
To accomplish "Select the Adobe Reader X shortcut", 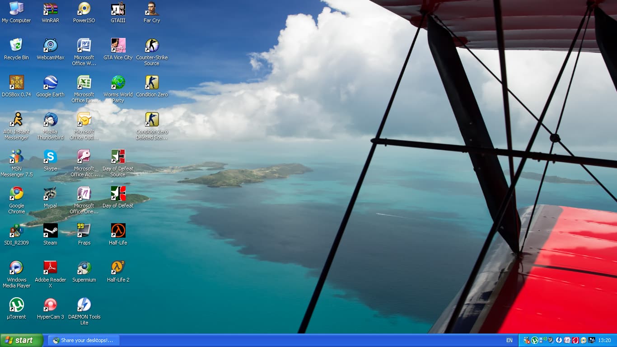I will tap(50, 268).
